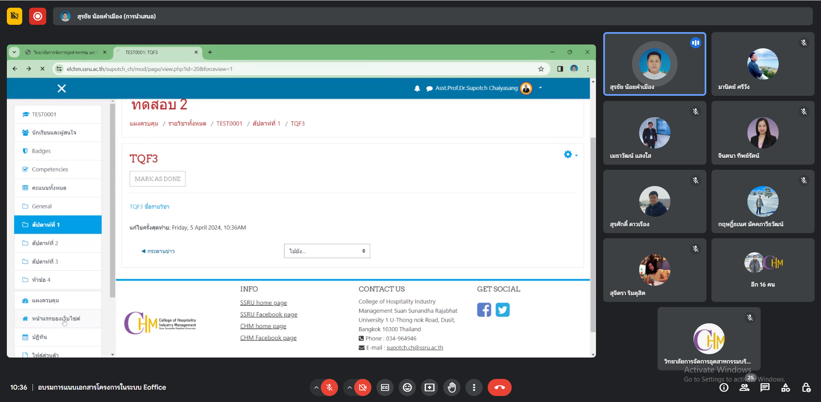
Task: Toggle closed captions
Action: click(385, 387)
